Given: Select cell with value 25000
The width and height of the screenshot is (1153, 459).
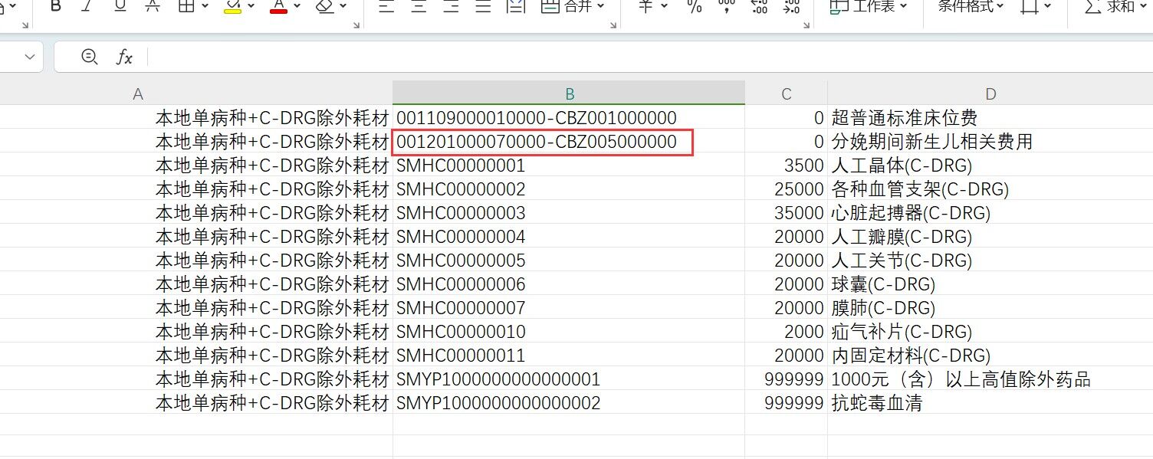Looking at the screenshot, I should (x=787, y=189).
